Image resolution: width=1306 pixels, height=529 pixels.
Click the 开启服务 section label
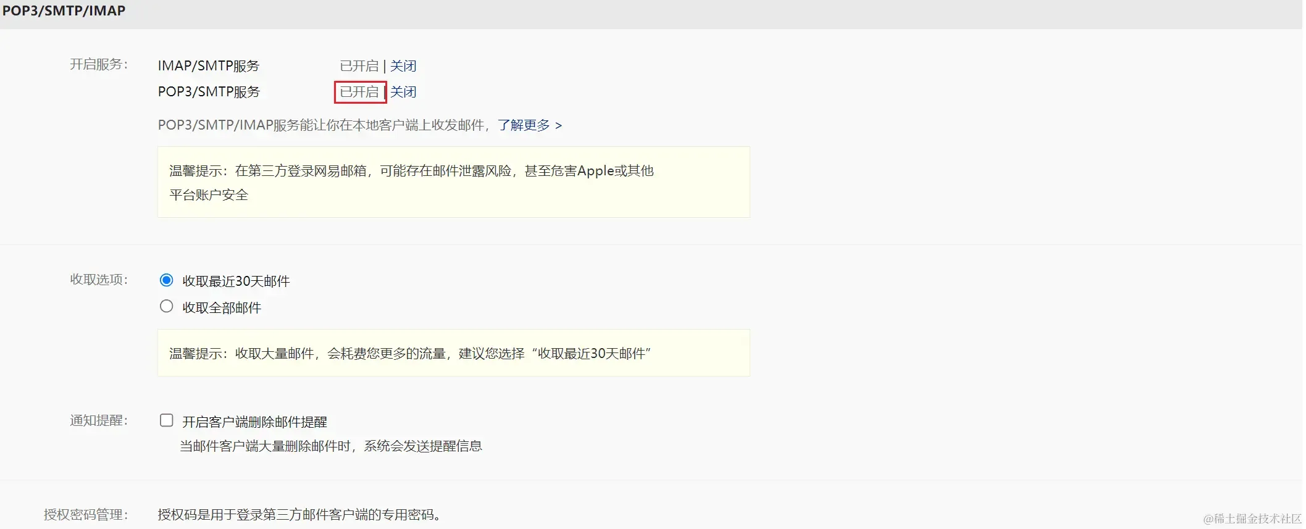(x=99, y=65)
